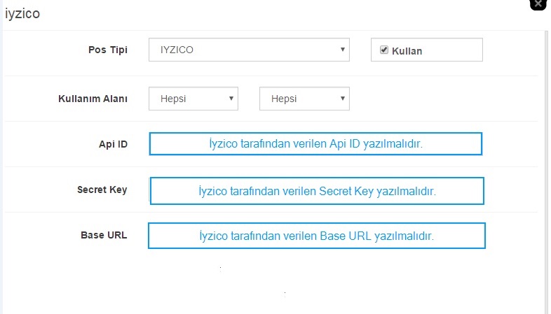Click the Kullan label text
Image resolution: width=551 pixels, height=314 pixels.
click(x=407, y=51)
